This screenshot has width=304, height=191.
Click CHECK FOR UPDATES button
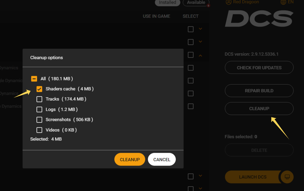[259, 68]
